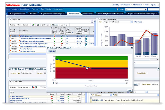Click green current status check for PTM1006
165x110 pixels.
click(54, 39)
